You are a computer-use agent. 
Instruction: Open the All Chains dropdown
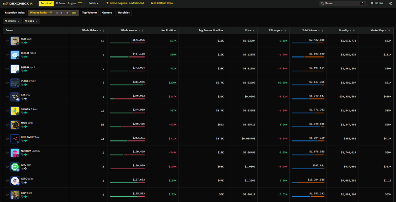[x=13, y=21]
